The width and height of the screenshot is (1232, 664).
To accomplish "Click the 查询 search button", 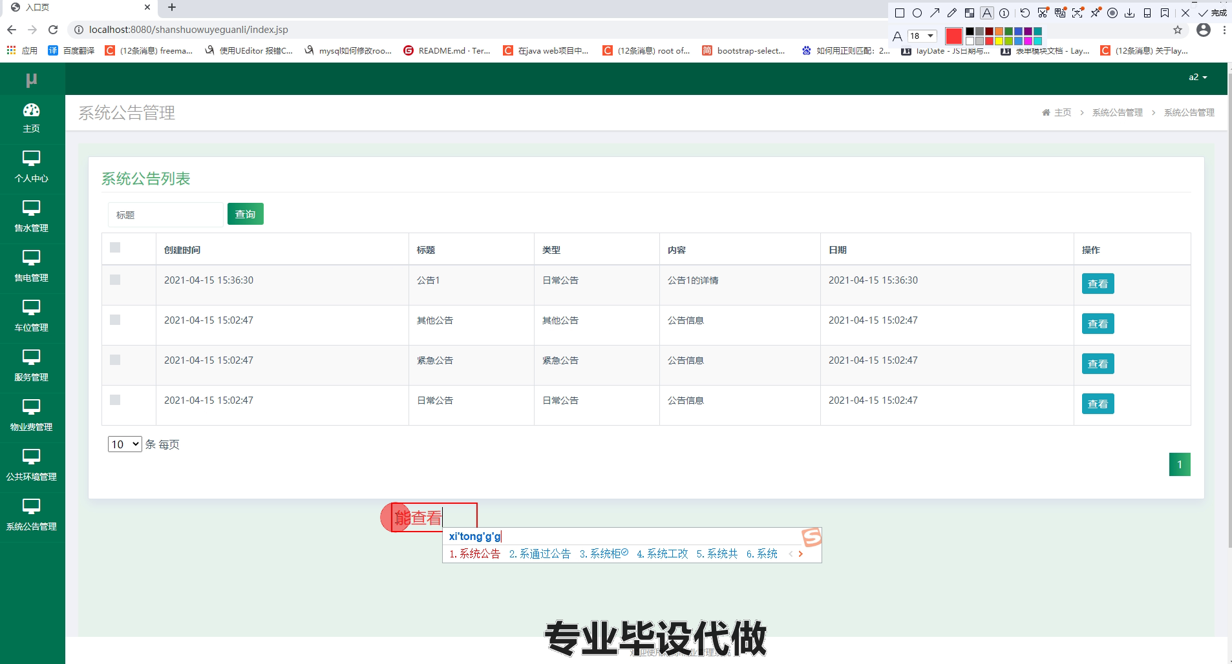I will pyautogui.click(x=246, y=214).
